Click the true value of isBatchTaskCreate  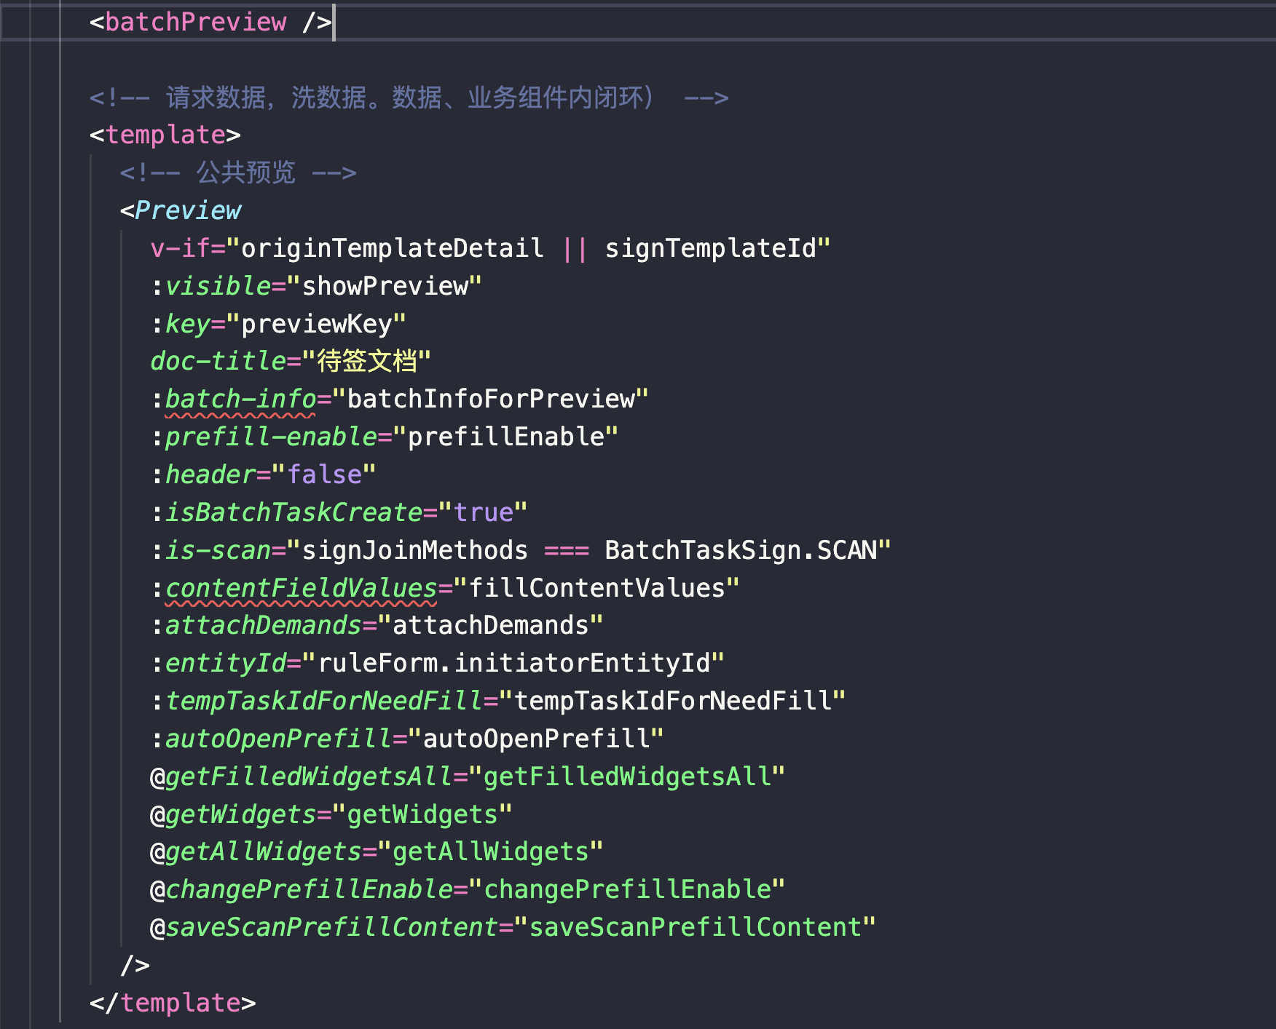point(484,512)
